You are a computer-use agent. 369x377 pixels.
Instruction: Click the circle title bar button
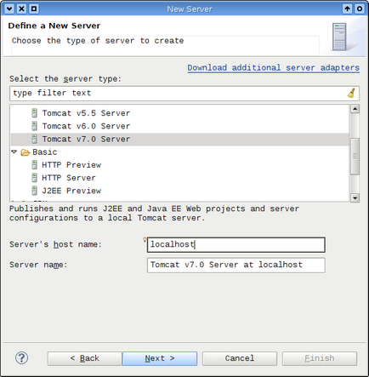click(360, 9)
